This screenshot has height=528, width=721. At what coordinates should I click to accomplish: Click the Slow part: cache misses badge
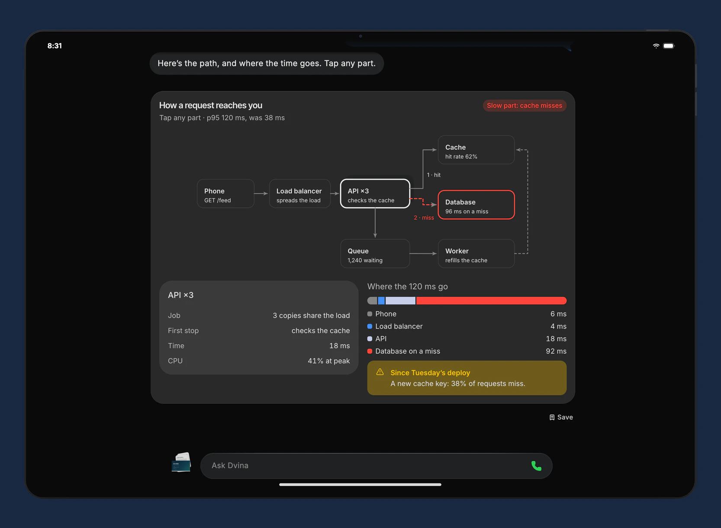525,106
